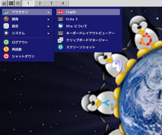Click the アクセサリ category icon
Screen dimensions: 162x135
pos(6,12)
